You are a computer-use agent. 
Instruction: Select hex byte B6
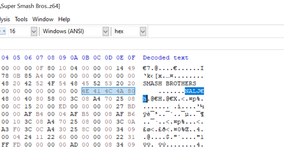pyautogui.click(x=131, y=114)
